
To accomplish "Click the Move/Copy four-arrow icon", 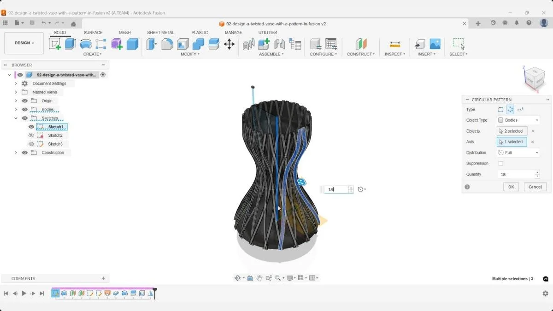I will pos(229,44).
